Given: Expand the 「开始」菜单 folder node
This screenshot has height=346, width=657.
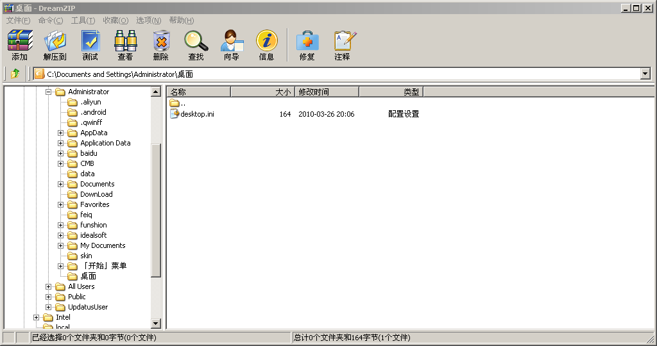Looking at the screenshot, I should coord(61,266).
